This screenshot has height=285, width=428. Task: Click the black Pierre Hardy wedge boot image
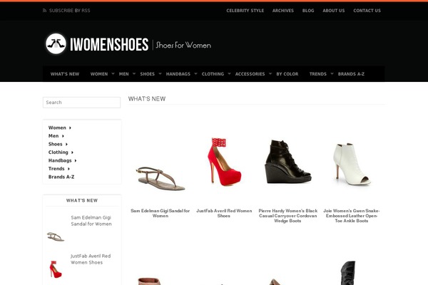(x=287, y=162)
